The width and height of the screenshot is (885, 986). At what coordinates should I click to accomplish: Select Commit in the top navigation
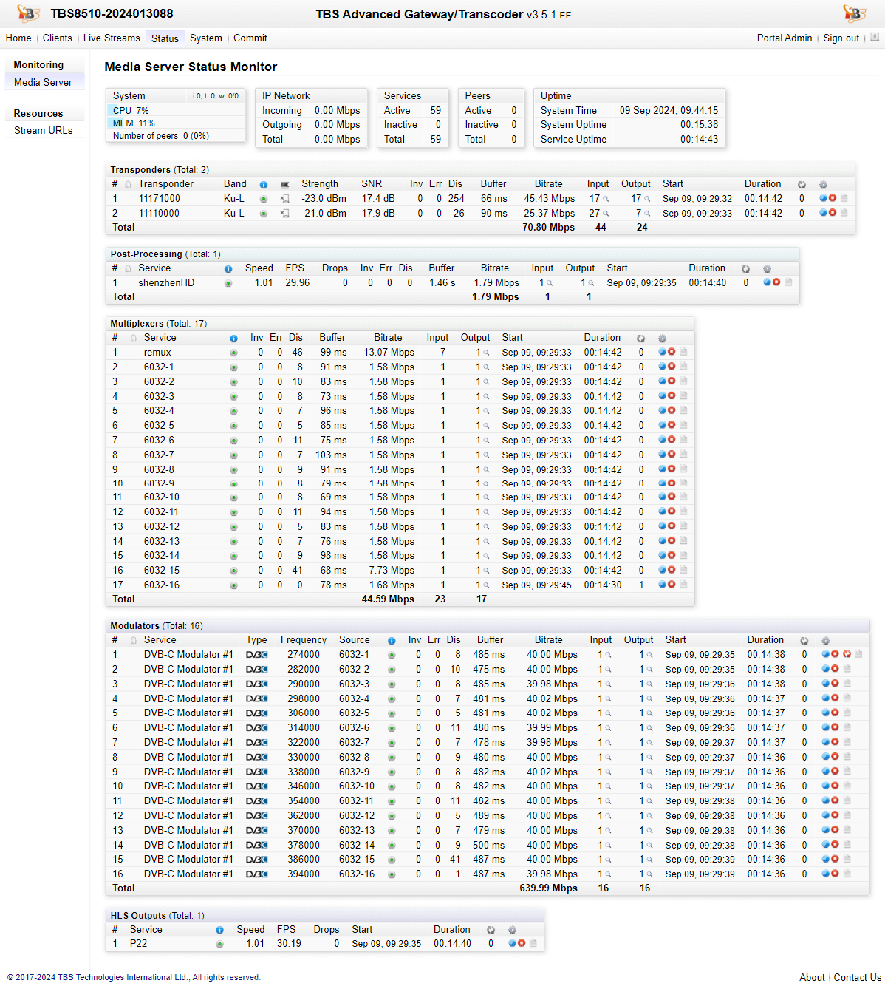[250, 38]
